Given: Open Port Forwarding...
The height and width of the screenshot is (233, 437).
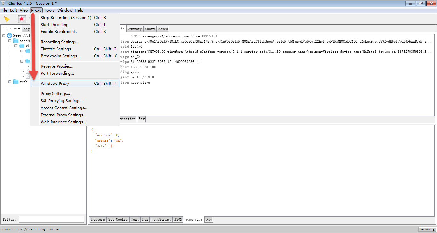Looking at the screenshot, I should [x=75, y=73].
